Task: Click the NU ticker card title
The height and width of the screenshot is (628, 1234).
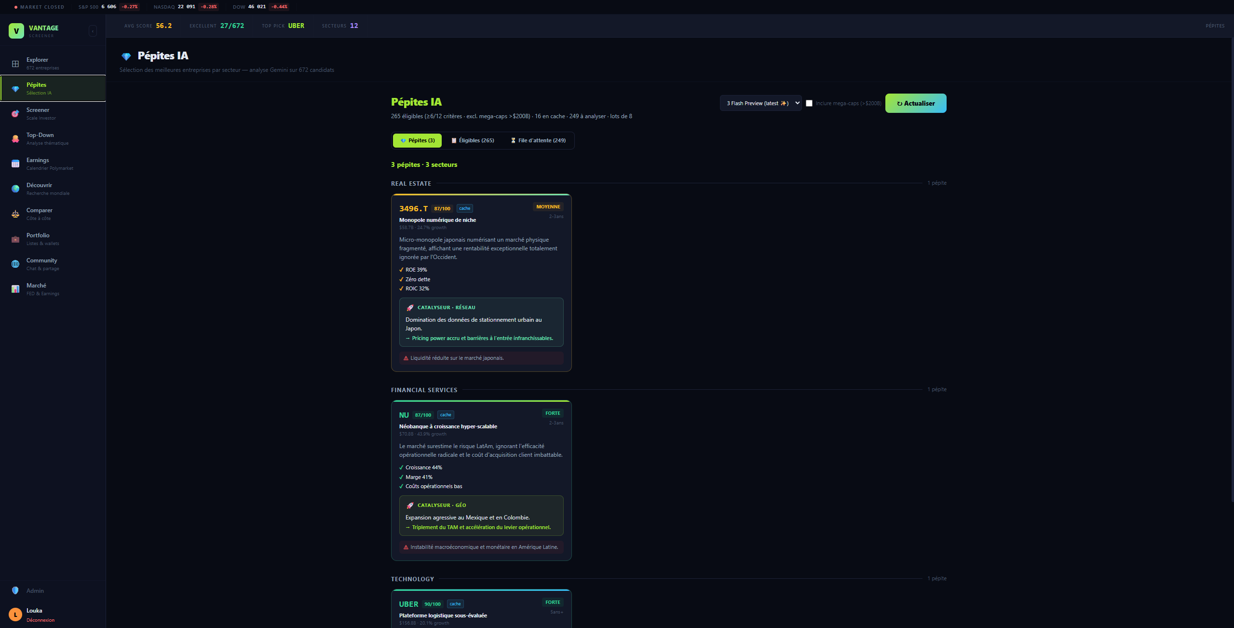Action: coord(404,415)
